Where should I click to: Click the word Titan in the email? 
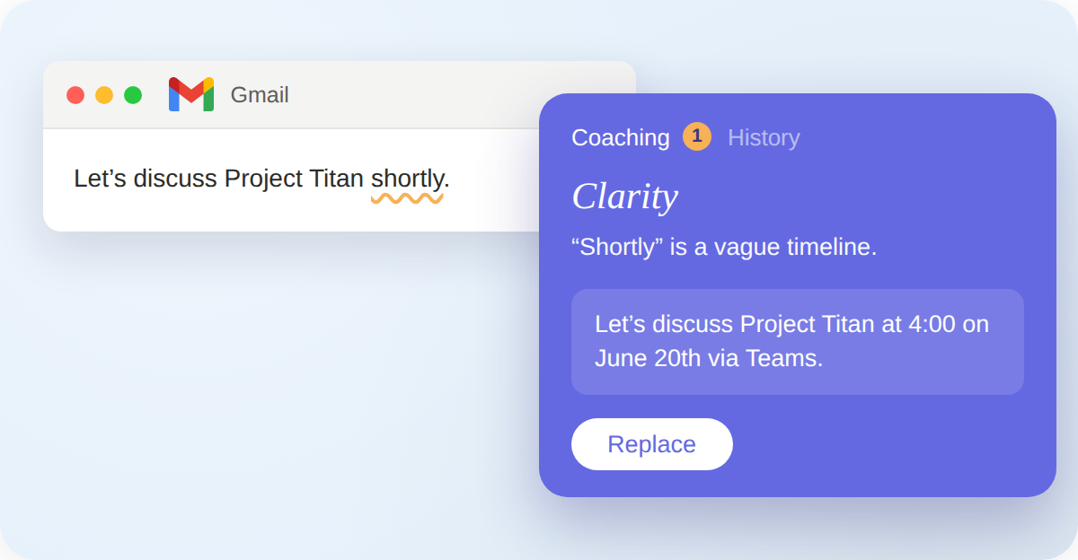(x=336, y=179)
